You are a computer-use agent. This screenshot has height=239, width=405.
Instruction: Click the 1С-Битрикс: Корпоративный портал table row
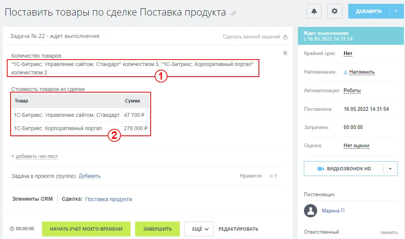[x=80, y=128]
